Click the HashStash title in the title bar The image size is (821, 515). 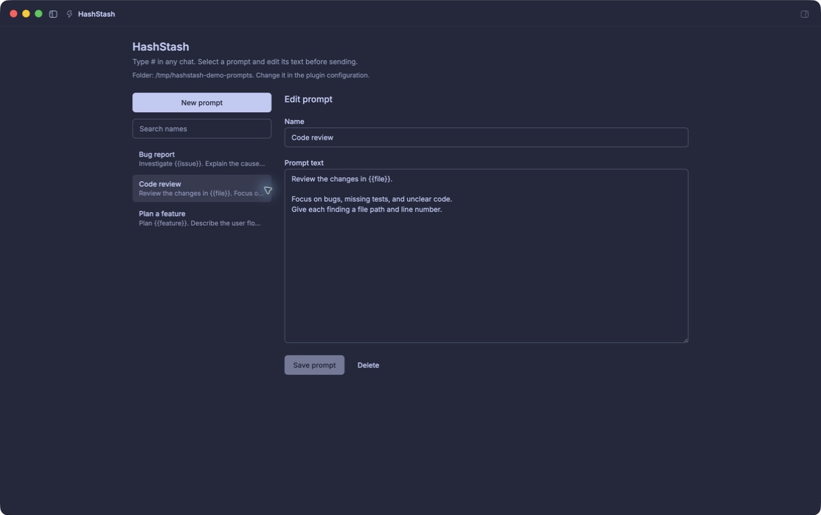coord(97,14)
